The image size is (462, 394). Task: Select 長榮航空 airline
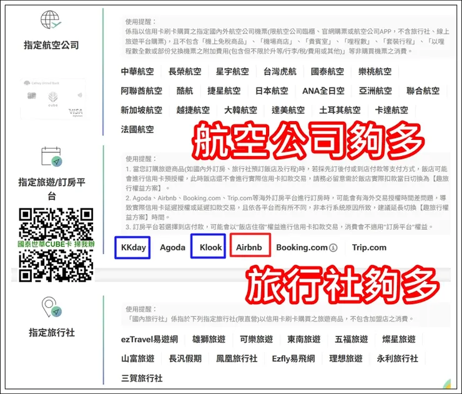(x=185, y=72)
